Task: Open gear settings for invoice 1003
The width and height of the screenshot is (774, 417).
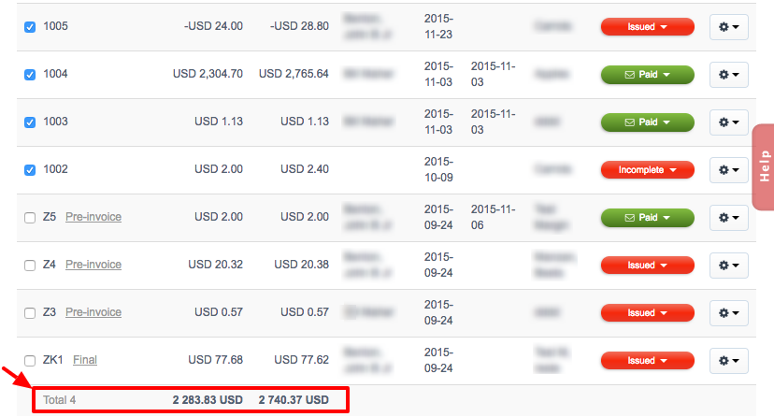Action: pyautogui.click(x=728, y=122)
